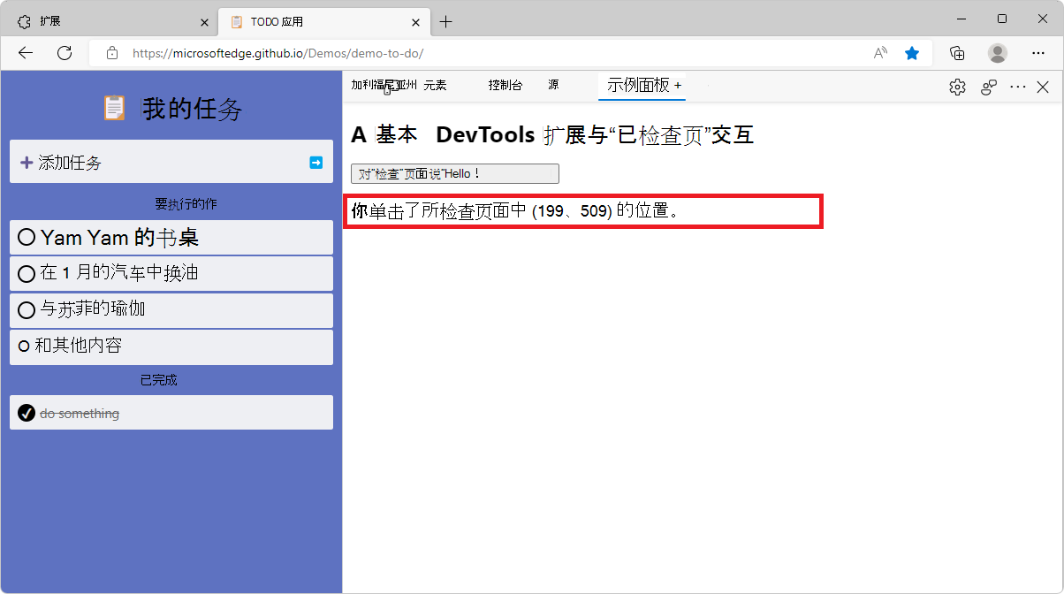Click the plus icon next to 添加任务
The height and width of the screenshot is (594, 1064).
27,163
